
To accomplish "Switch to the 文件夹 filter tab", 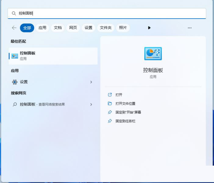I will click(106, 28).
